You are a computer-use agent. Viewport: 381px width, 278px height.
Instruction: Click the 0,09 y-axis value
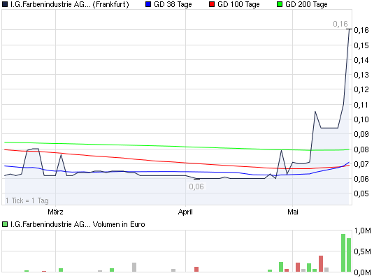[x=361, y=134]
